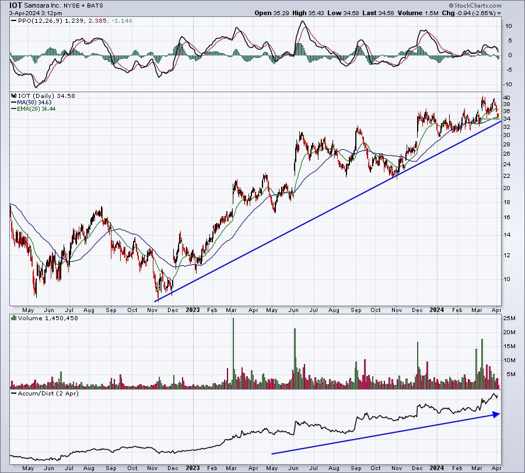This screenshot has height=473, width=525.
Task: Click the 3-Apr-2024 3:12pm timestamp
Action: pos(36,13)
